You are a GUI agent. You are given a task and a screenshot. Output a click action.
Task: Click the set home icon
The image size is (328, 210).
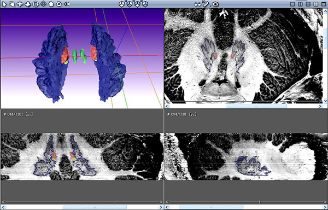point(59,4)
